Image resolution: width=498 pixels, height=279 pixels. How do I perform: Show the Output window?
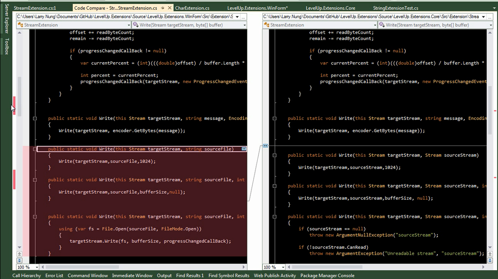164,276
